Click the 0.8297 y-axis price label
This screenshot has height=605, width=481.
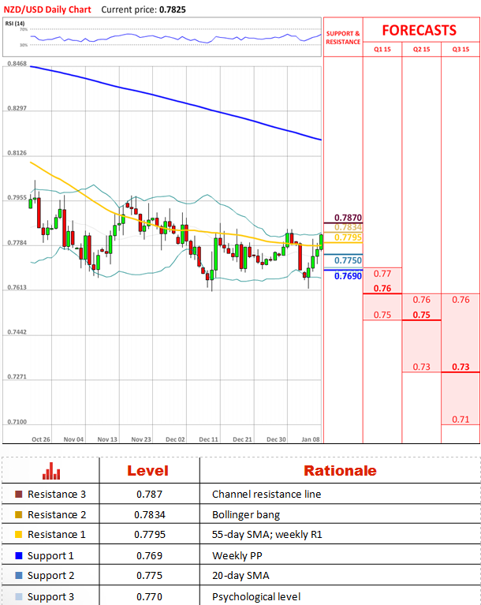tap(17, 108)
